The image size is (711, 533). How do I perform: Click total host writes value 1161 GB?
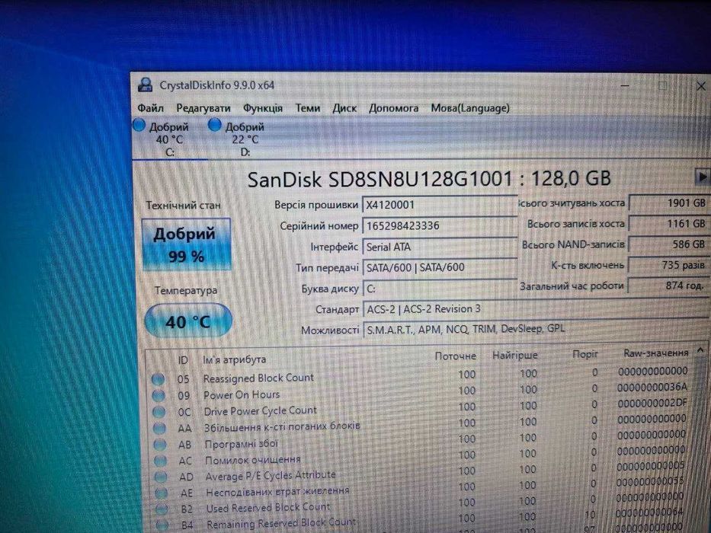point(668,223)
